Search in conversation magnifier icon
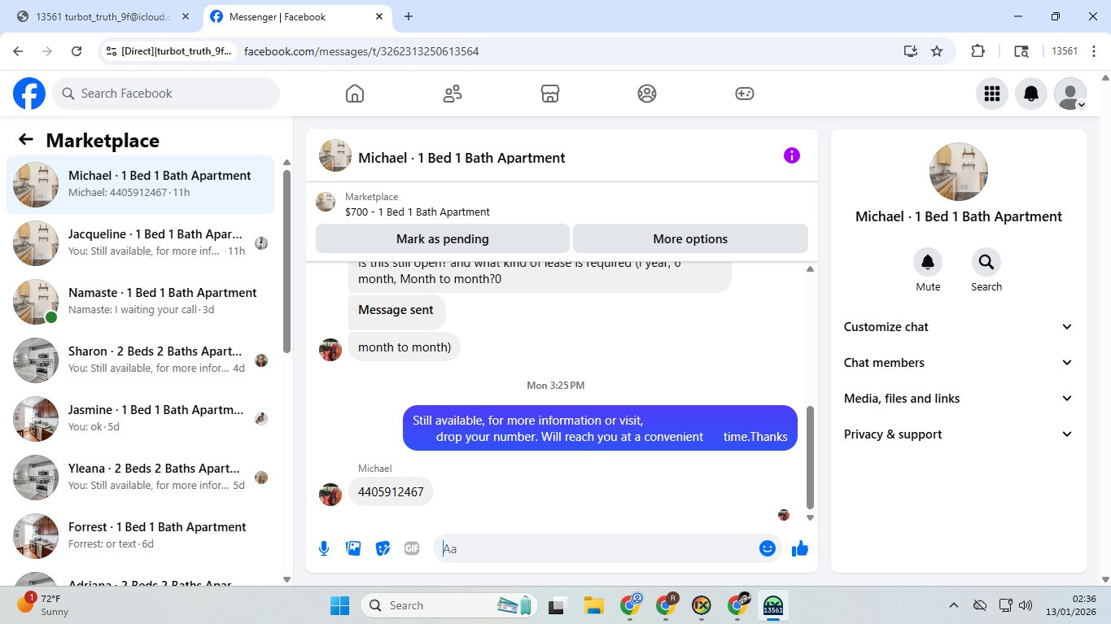The width and height of the screenshot is (1111, 624). 986,262
